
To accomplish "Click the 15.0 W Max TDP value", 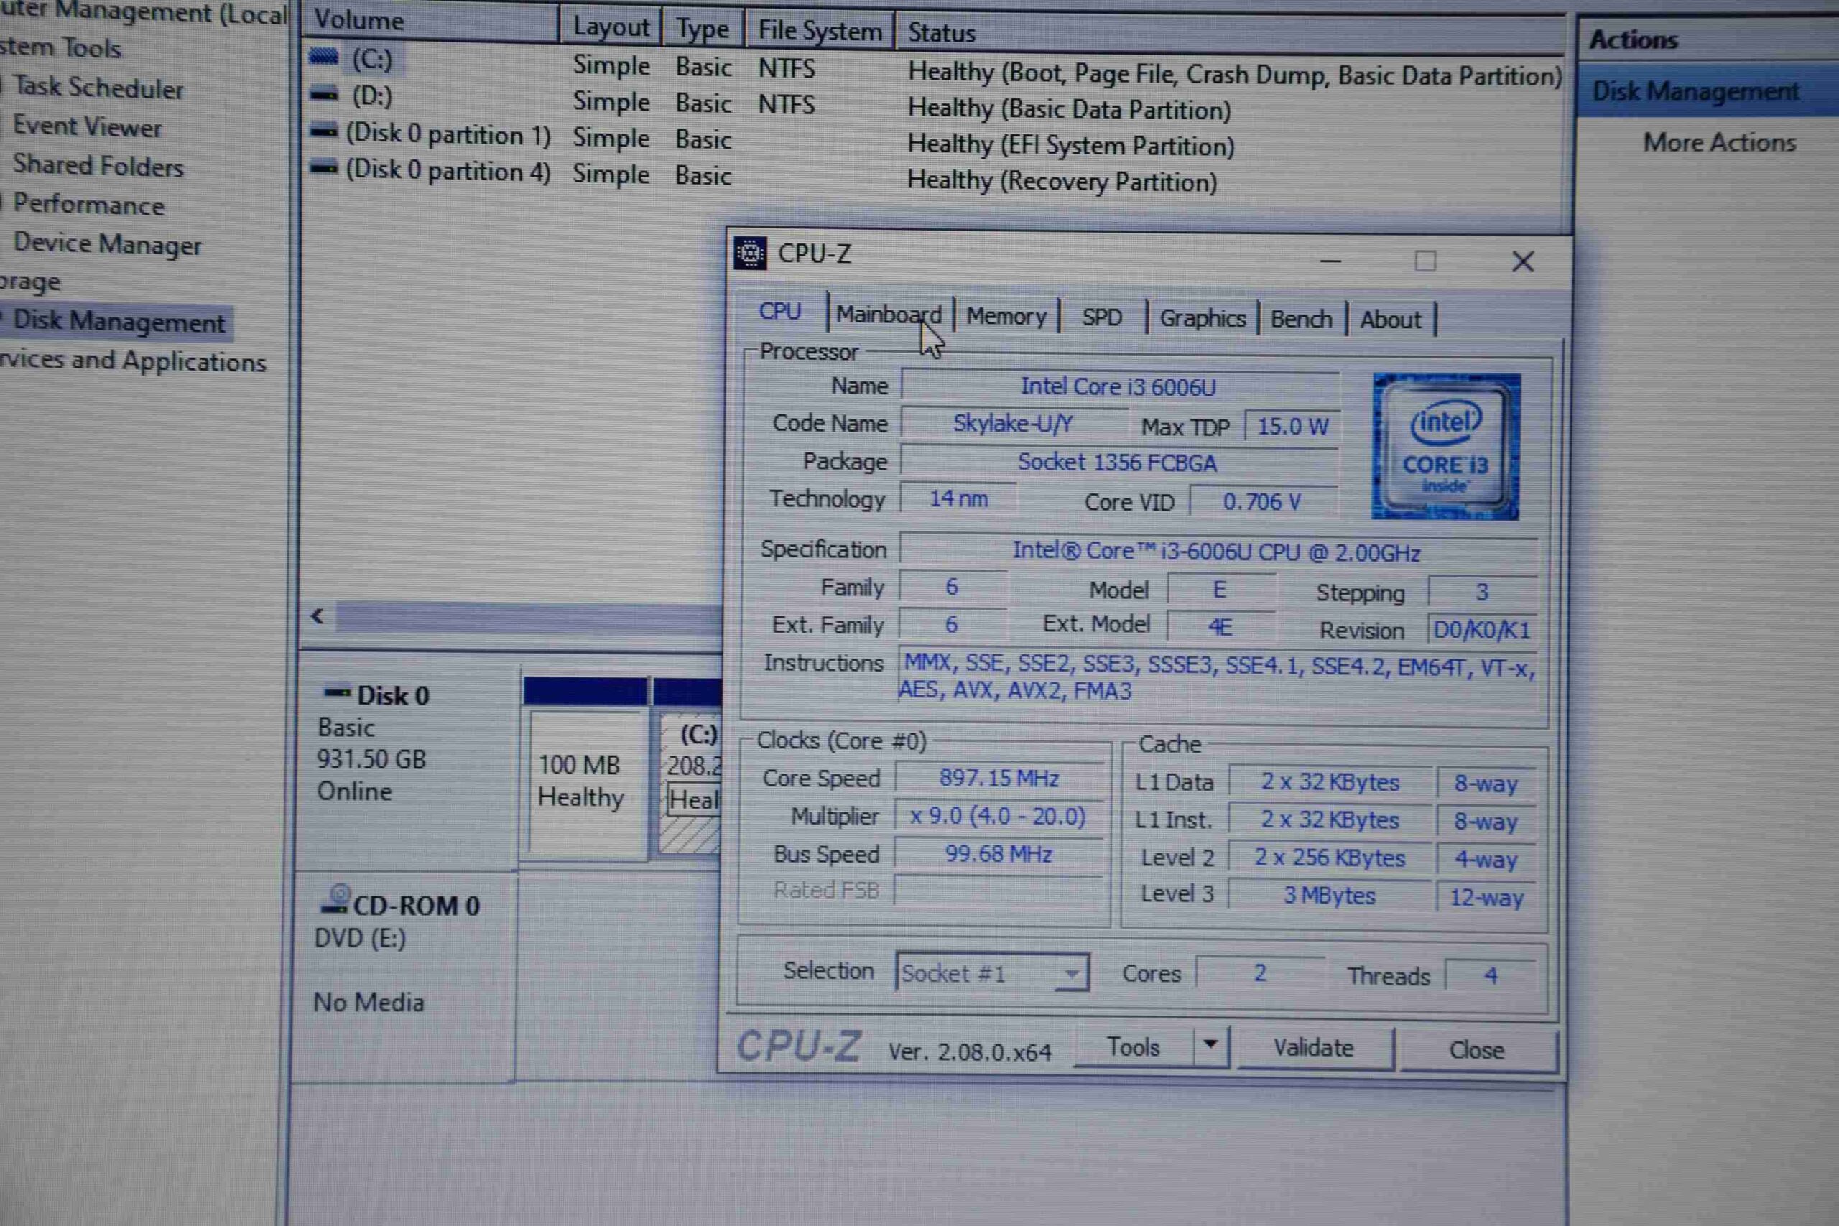I will [x=1292, y=426].
